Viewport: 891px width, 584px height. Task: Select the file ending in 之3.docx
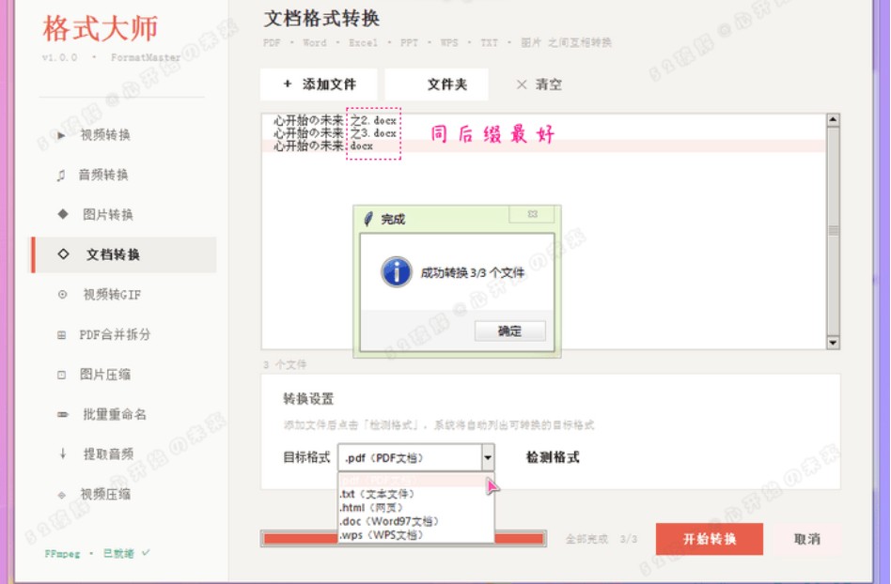click(543, 133)
